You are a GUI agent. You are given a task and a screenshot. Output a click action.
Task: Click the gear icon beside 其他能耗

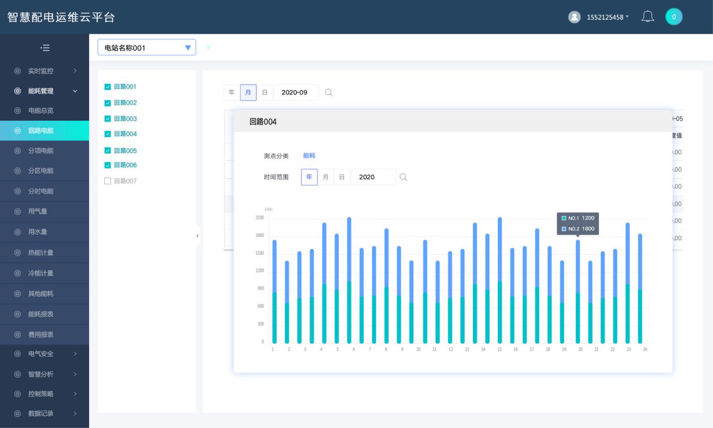[17, 293]
